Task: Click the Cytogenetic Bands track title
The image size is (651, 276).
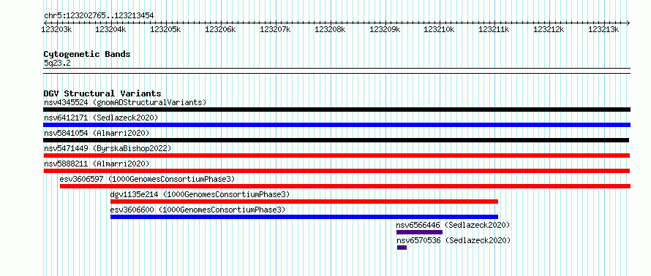Action: click(87, 54)
